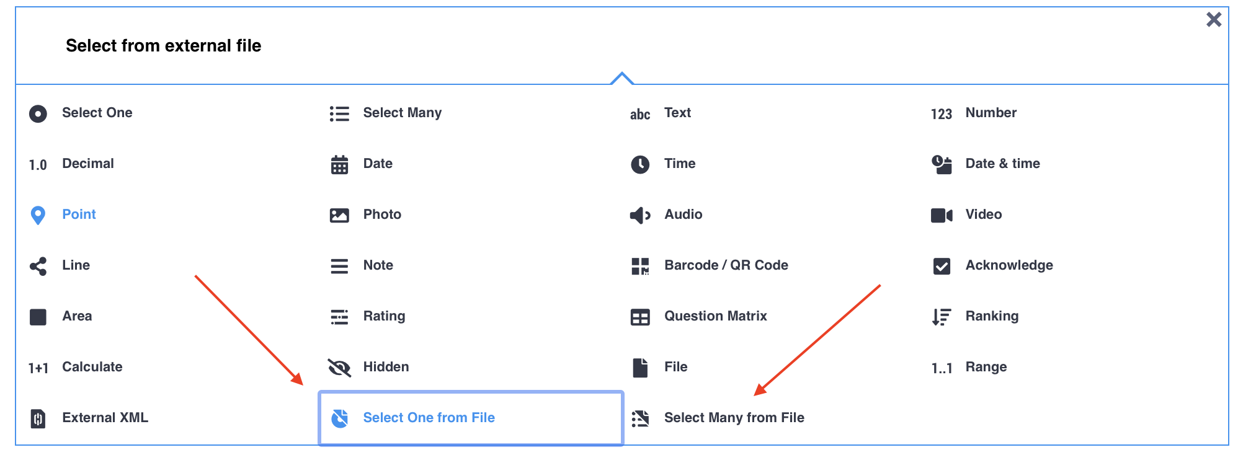Image resolution: width=1238 pixels, height=455 pixels.
Task: Choose the Range question type
Action: pos(986,367)
